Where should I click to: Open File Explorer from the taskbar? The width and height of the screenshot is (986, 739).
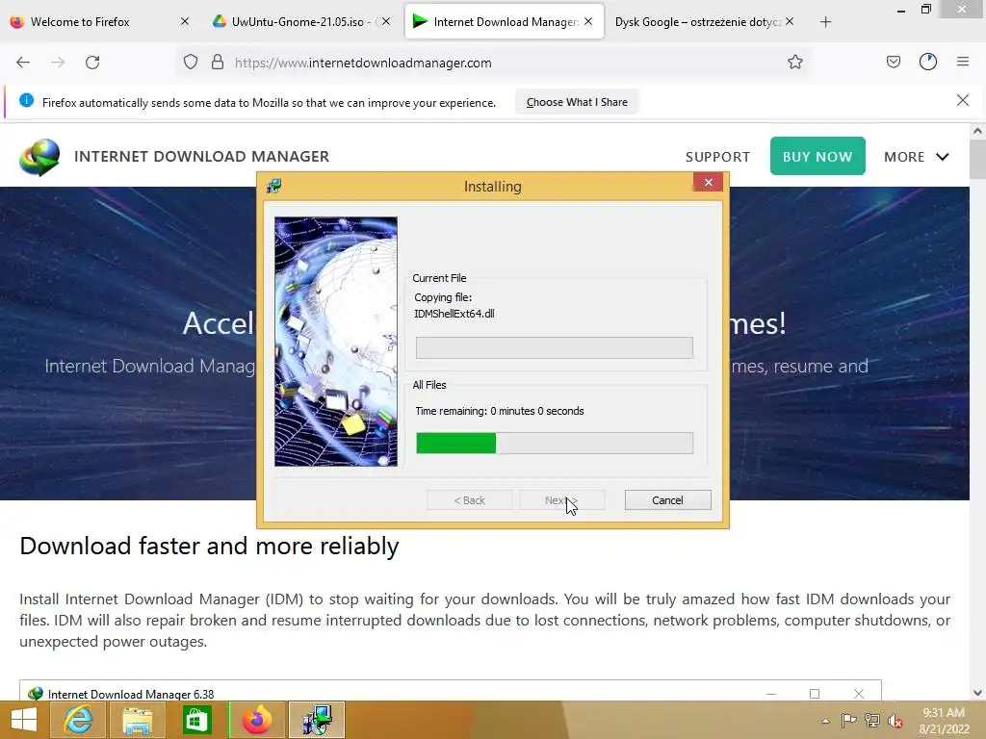137,720
